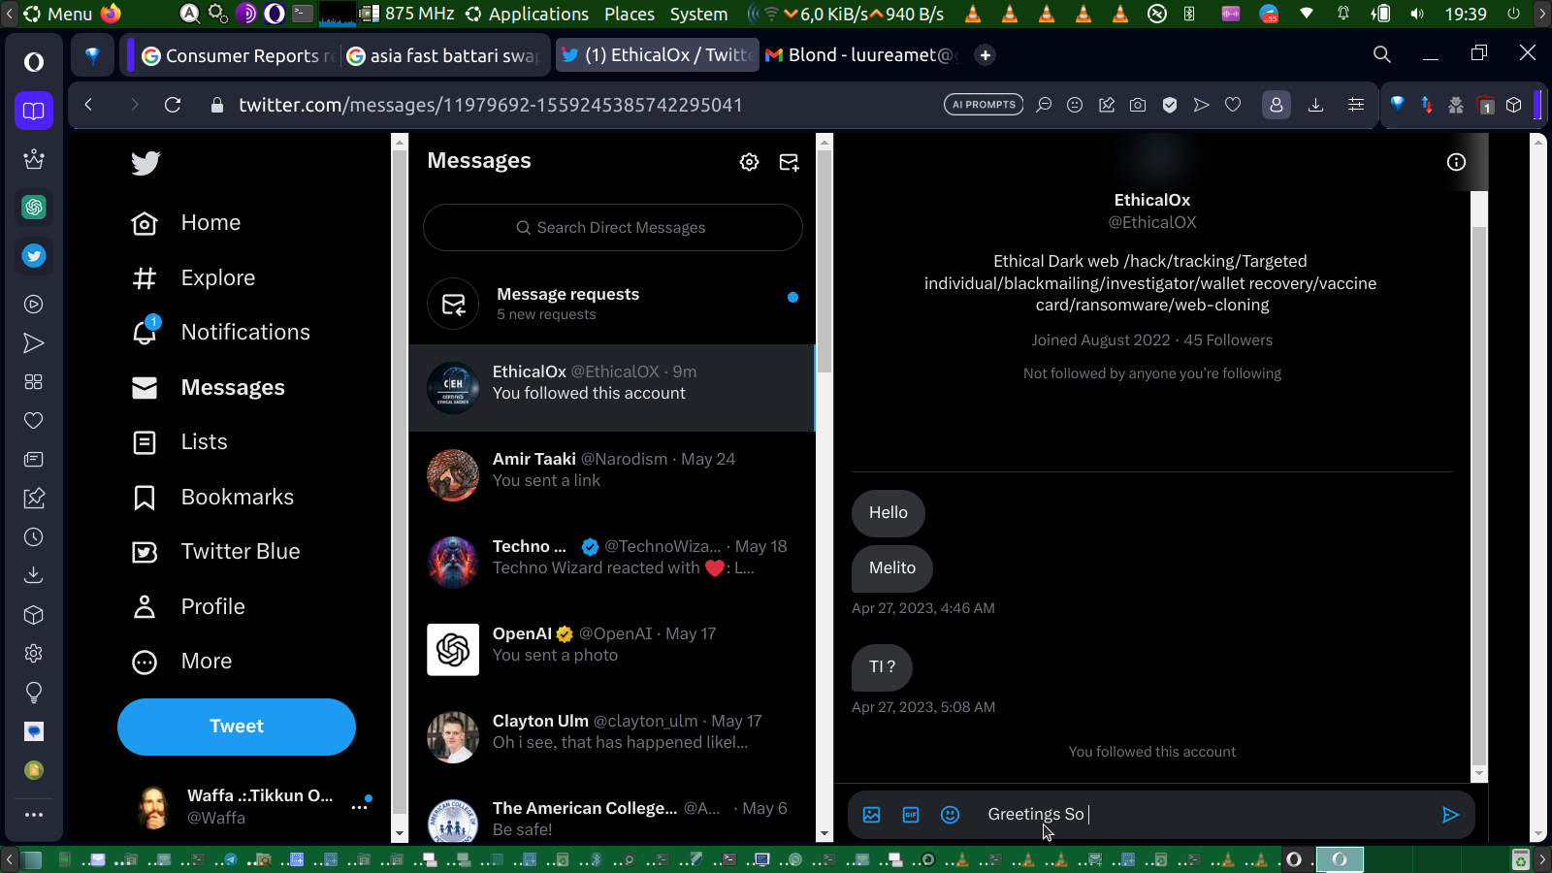Open ChatGPT in the Opera sidebar
1552x873 pixels.
[x=34, y=207]
